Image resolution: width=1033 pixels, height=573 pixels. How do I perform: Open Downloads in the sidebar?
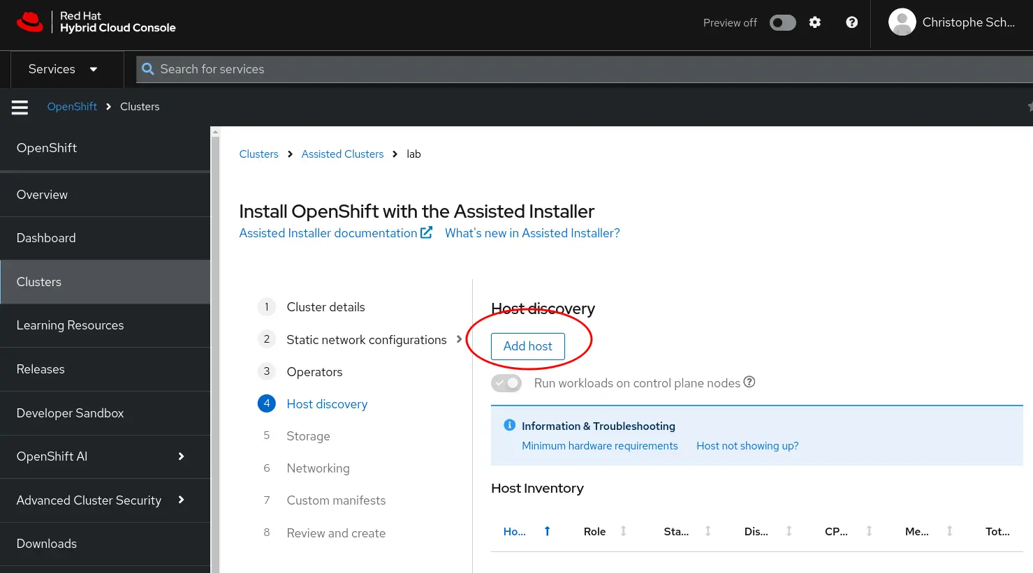click(x=105, y=544)
